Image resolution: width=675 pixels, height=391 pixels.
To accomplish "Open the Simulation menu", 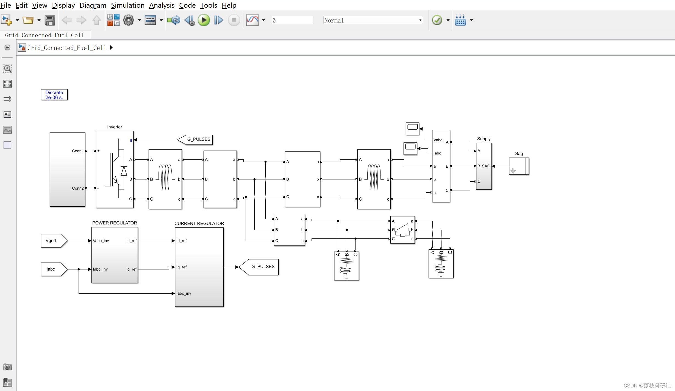I will pyautogui.click(x=127, y=5).
